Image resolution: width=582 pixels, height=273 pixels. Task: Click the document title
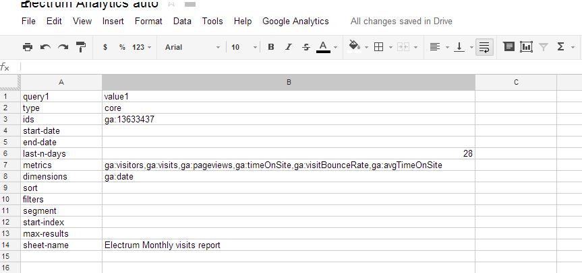90,4
